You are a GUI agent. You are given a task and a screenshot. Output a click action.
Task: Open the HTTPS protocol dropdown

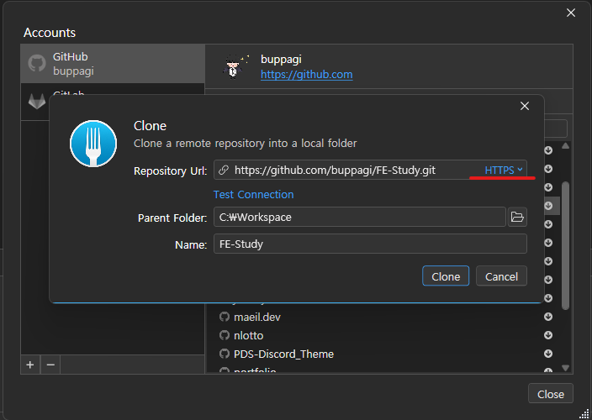click(503, 170)
